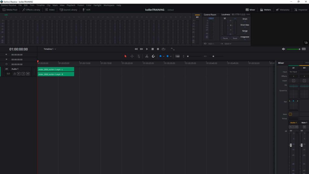Open the Loudness options three-dot menu
309x174 pixels.
pyautogui.click(x=248, y=14)
